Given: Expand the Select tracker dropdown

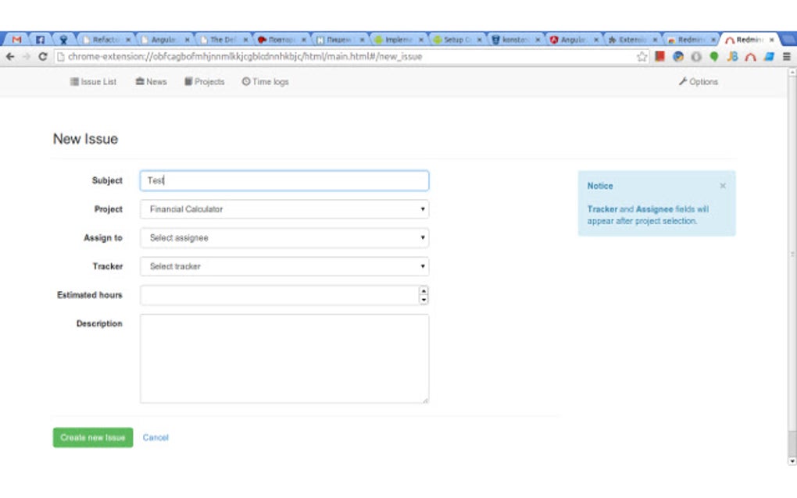Looking at the screenshot, I should pyautogui.click(x=284, y=266).
